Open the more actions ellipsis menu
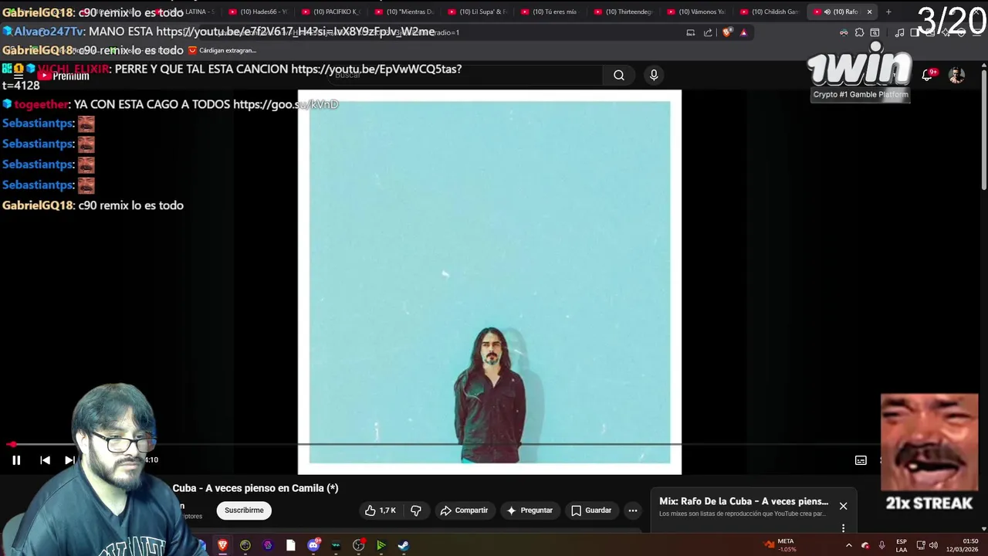Viewport: 988px width, 556px height. pos(633,510)
